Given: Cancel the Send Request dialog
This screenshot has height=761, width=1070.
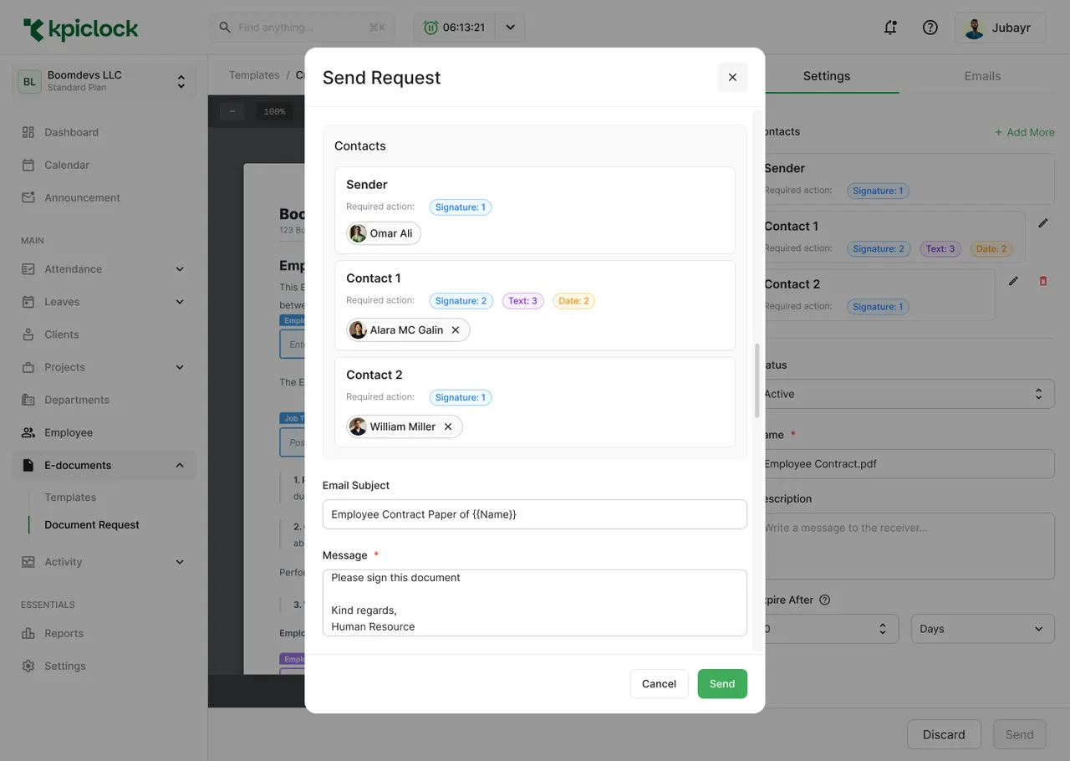Looking at the screenshot, I should (659, 684).
